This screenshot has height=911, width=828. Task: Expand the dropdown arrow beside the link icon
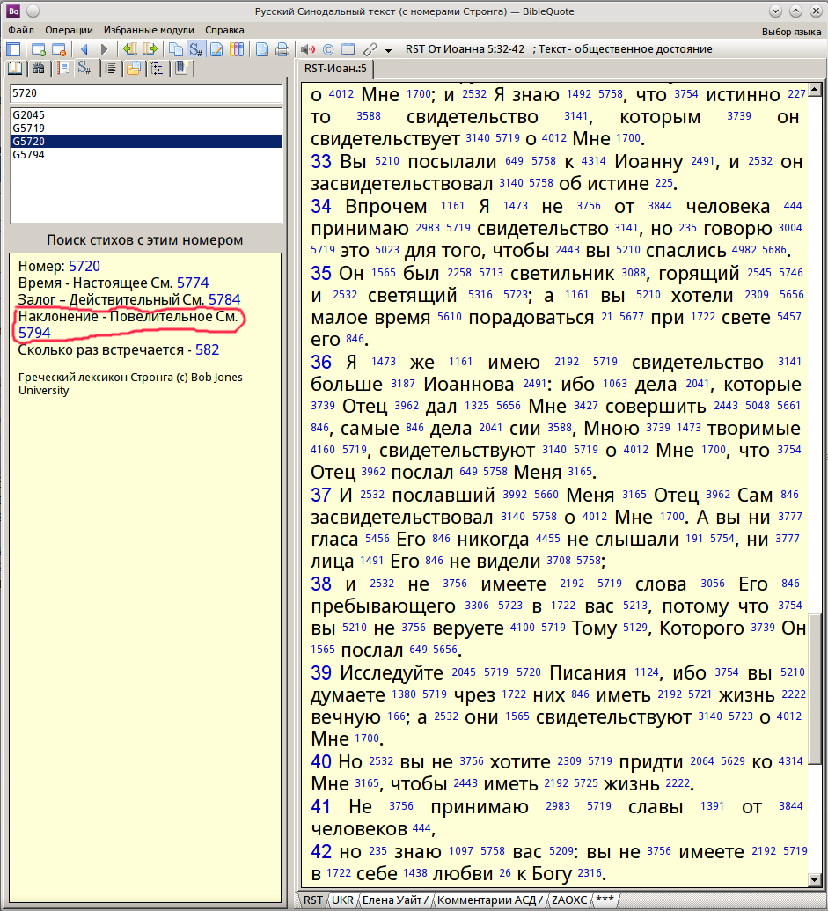(387, 49)
